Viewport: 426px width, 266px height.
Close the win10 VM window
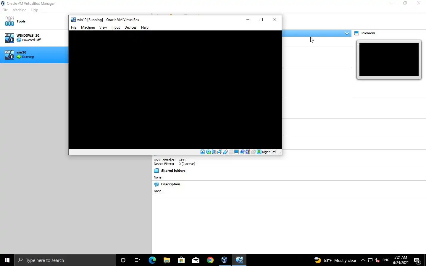275,20
